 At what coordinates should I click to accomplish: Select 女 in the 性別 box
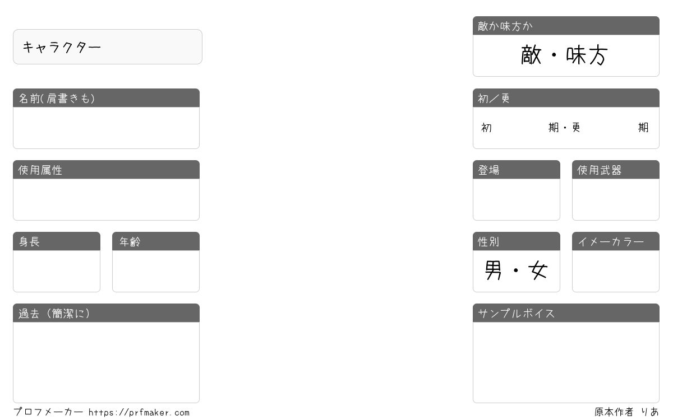click(x=538, y=271)
